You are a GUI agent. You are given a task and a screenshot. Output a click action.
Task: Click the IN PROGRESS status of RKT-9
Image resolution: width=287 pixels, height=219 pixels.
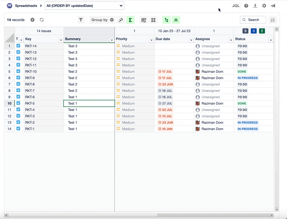pyautogui.click(x=248, y=78)
